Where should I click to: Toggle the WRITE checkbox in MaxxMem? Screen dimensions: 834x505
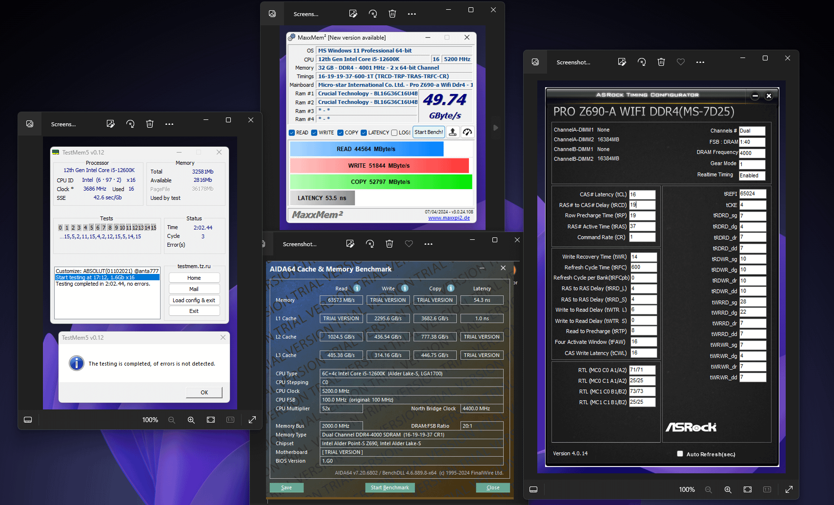(314, 133)
